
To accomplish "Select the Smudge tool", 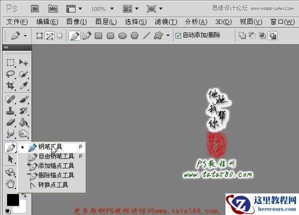I will point(10,134).
